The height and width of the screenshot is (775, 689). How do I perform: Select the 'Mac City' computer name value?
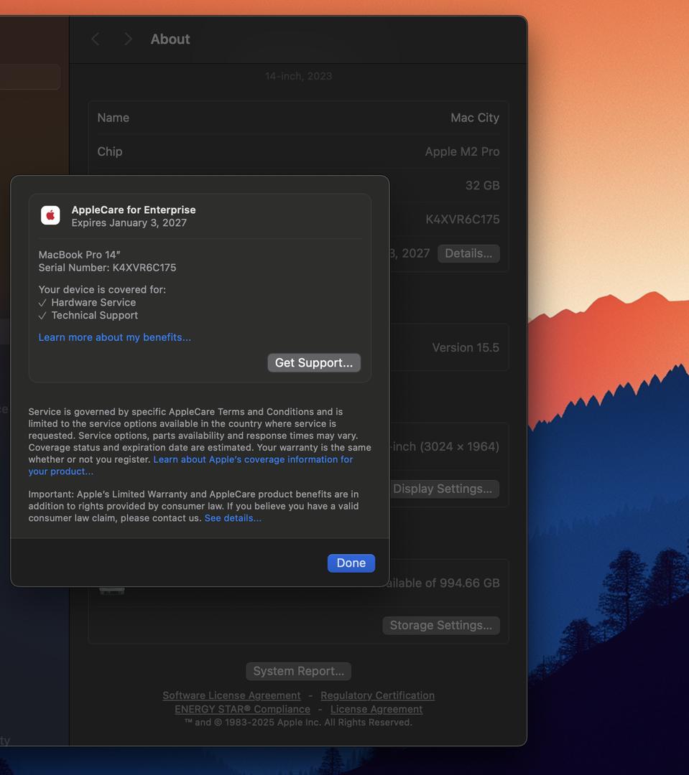click(475, 118)
